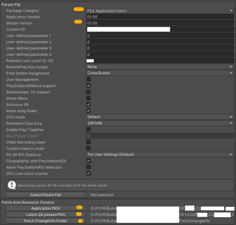Click the warning icon in the param.sfx notice
236x225 pixels.
click(12, 185)
